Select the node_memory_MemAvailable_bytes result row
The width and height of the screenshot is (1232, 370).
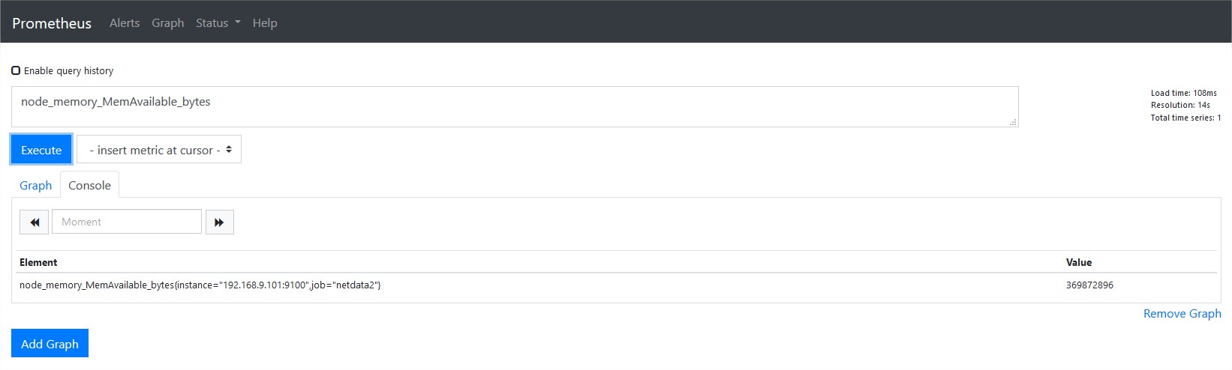tap(617, 285)
